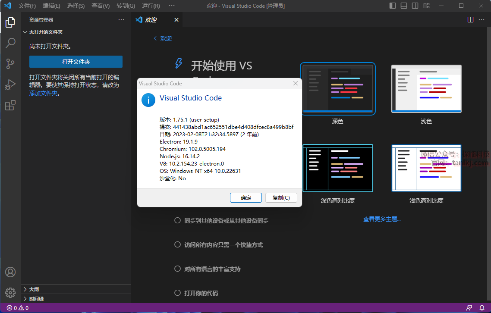Split the editor to the right
Image resolution: width=491 pixels, height=313 pixels.
pyautogui.click(x=471, y=20)
